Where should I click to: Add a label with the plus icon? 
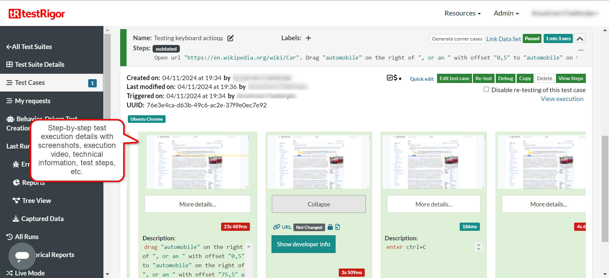[x=308, y=38]
